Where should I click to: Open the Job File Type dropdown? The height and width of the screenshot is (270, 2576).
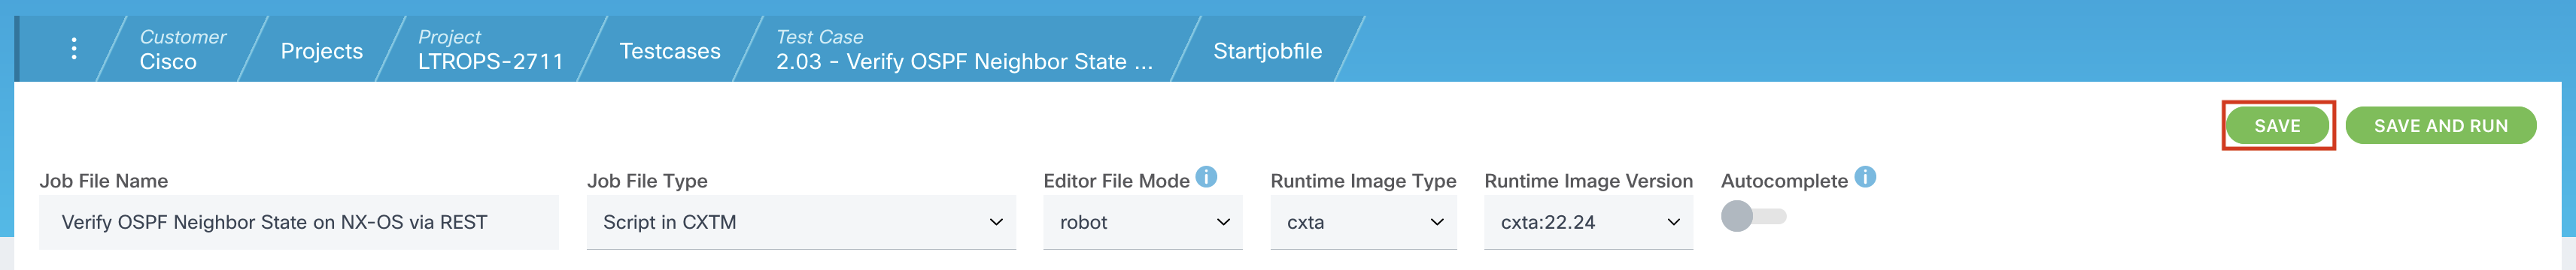tap(801, 222)
